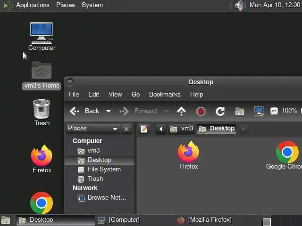This screenshot has height=226, width=302.
Task: Open the Applications panel menu
Action: pyautogui.click(x=33, y=5)
